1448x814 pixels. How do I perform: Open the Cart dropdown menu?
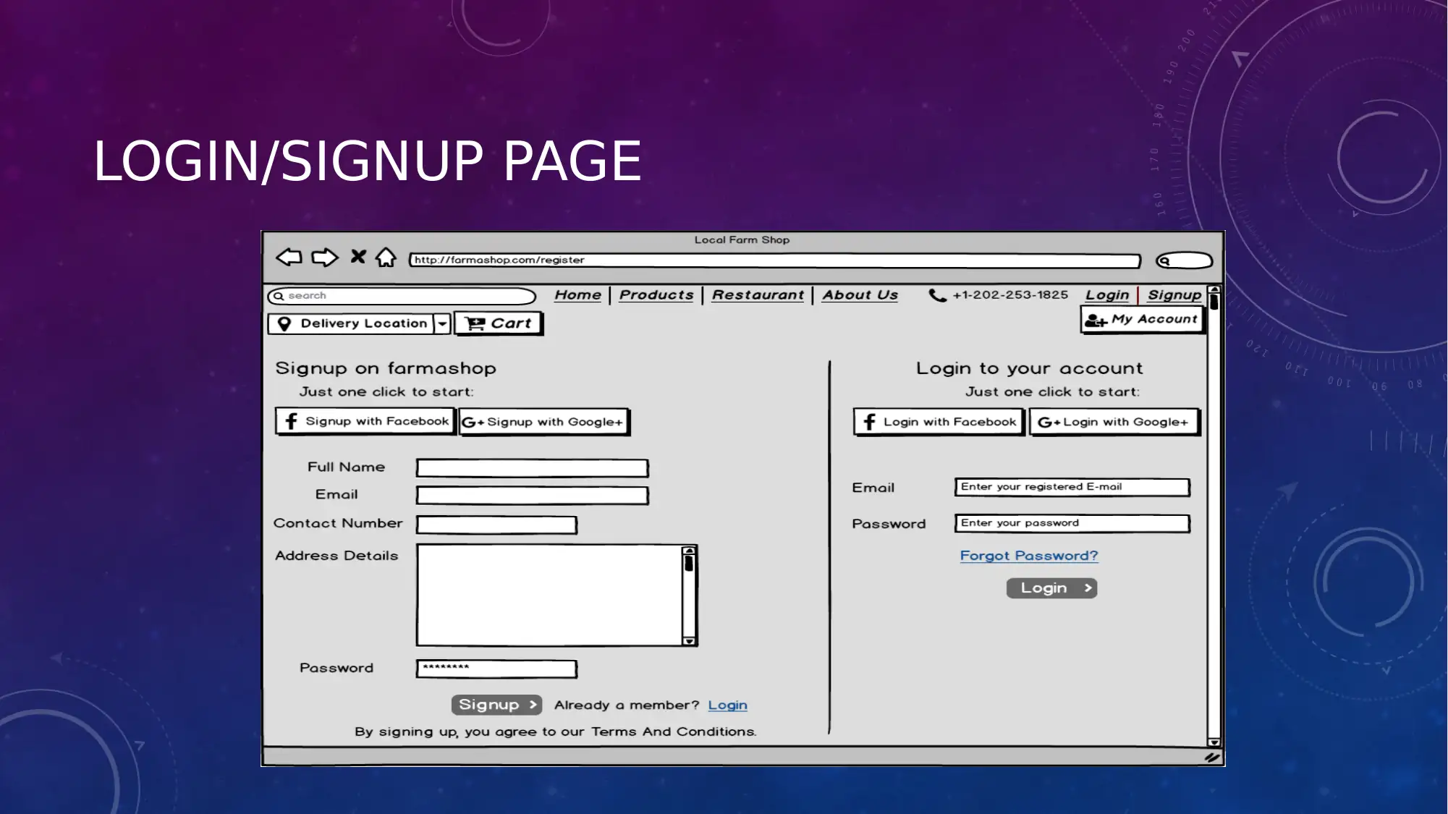[499, 322]
